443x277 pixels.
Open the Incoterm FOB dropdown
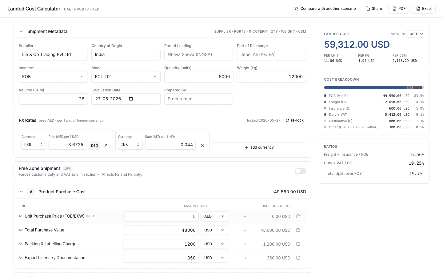pos(53,77)
